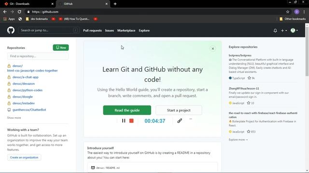Click the TypeScript language label
The image size is (309, 173).
coord(239,78)
